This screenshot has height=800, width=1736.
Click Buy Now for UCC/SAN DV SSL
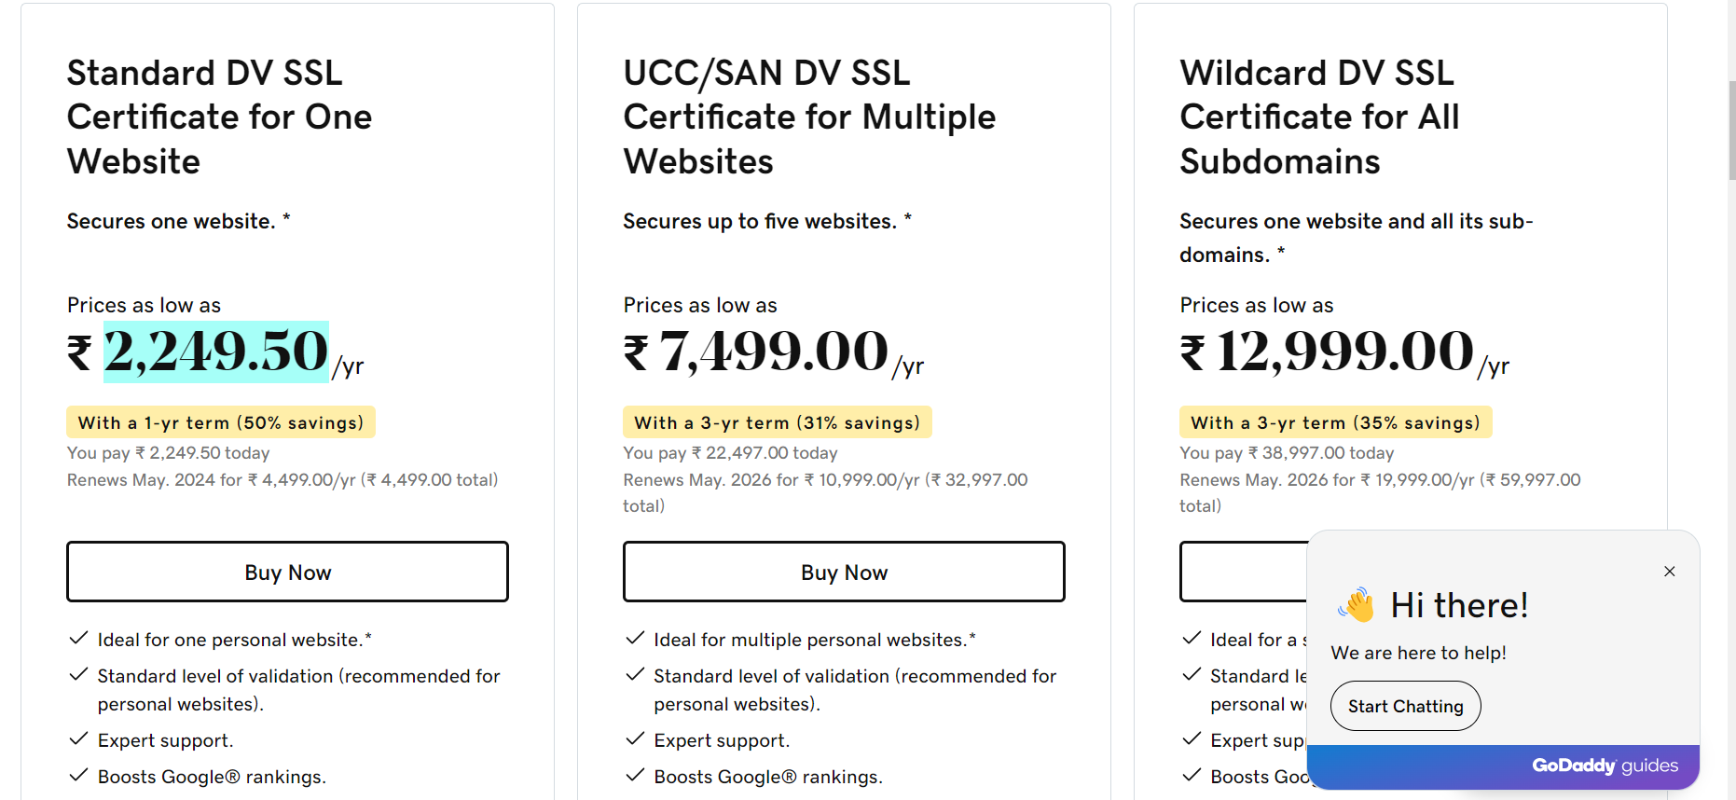pos(844,572)
